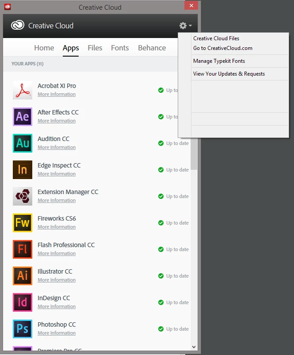Click the 'Audition CC' app name

(53, 139)
